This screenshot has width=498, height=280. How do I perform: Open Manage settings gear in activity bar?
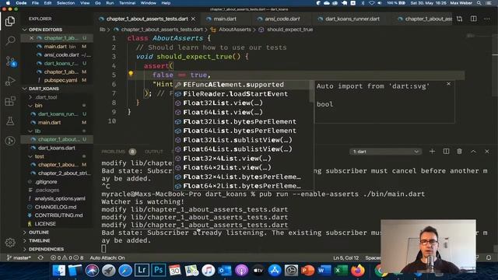10,242
